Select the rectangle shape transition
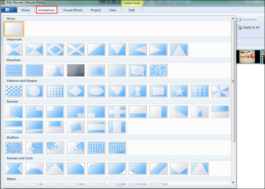Screen dimensions: 265x189 tap(158, 91)
